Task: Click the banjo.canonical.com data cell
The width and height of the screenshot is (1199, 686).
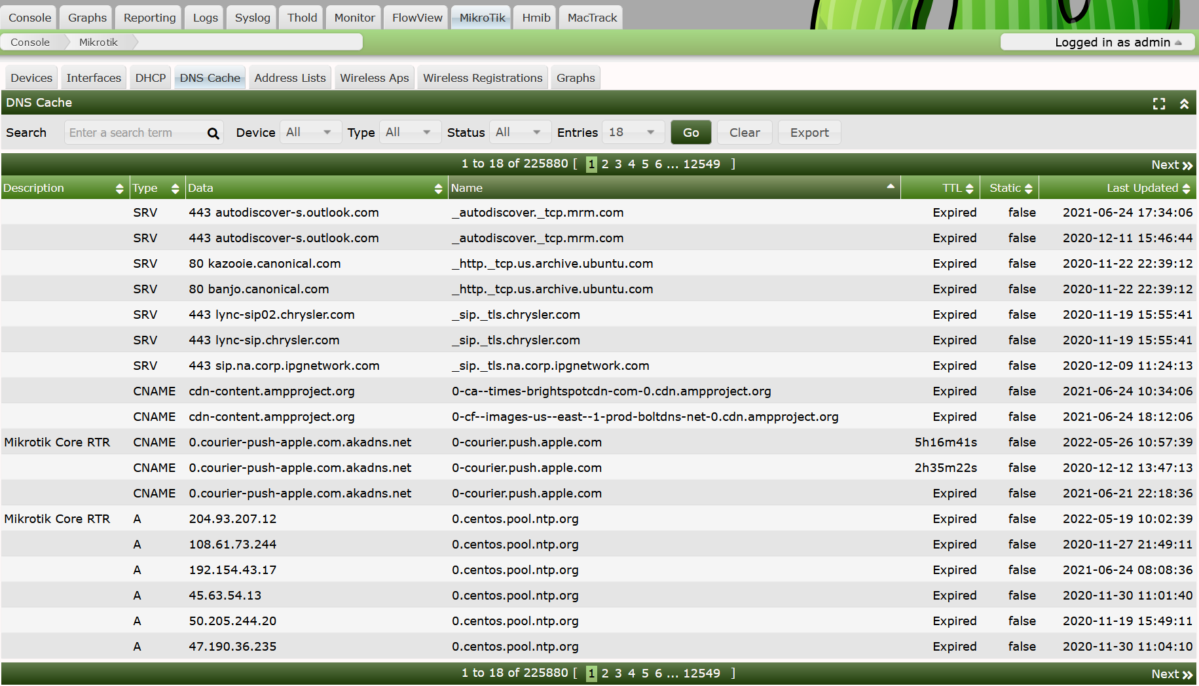Action: (259, 289)
